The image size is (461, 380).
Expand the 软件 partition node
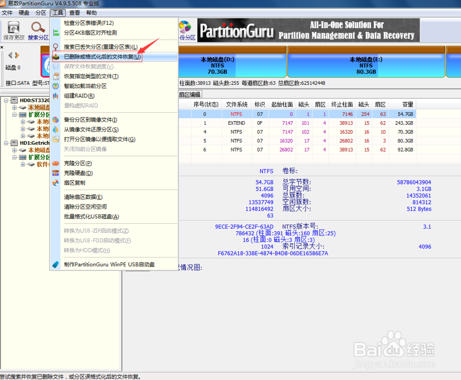coord(23,164)
